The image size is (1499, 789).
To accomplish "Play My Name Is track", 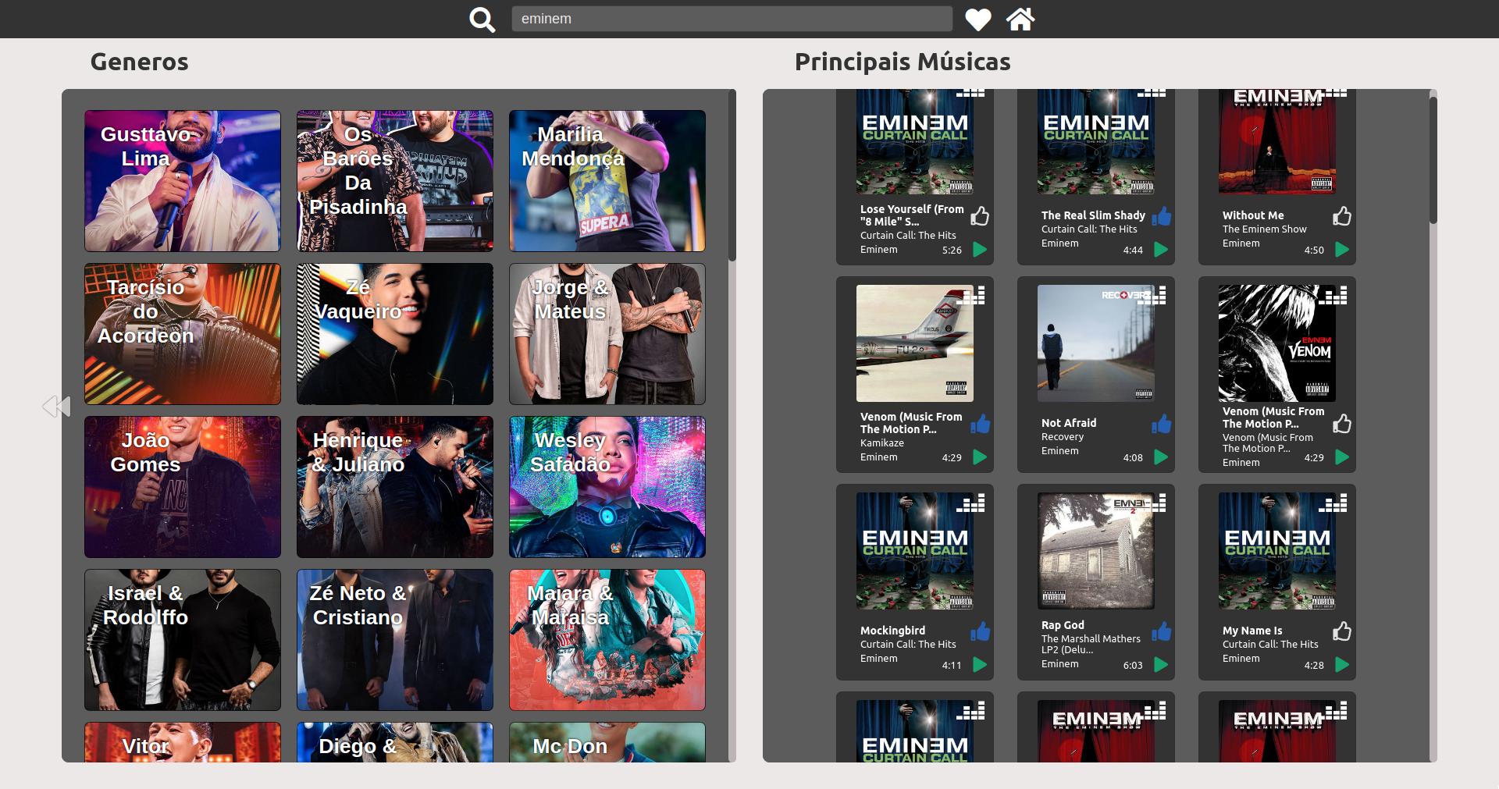I will pos(1342,665).
